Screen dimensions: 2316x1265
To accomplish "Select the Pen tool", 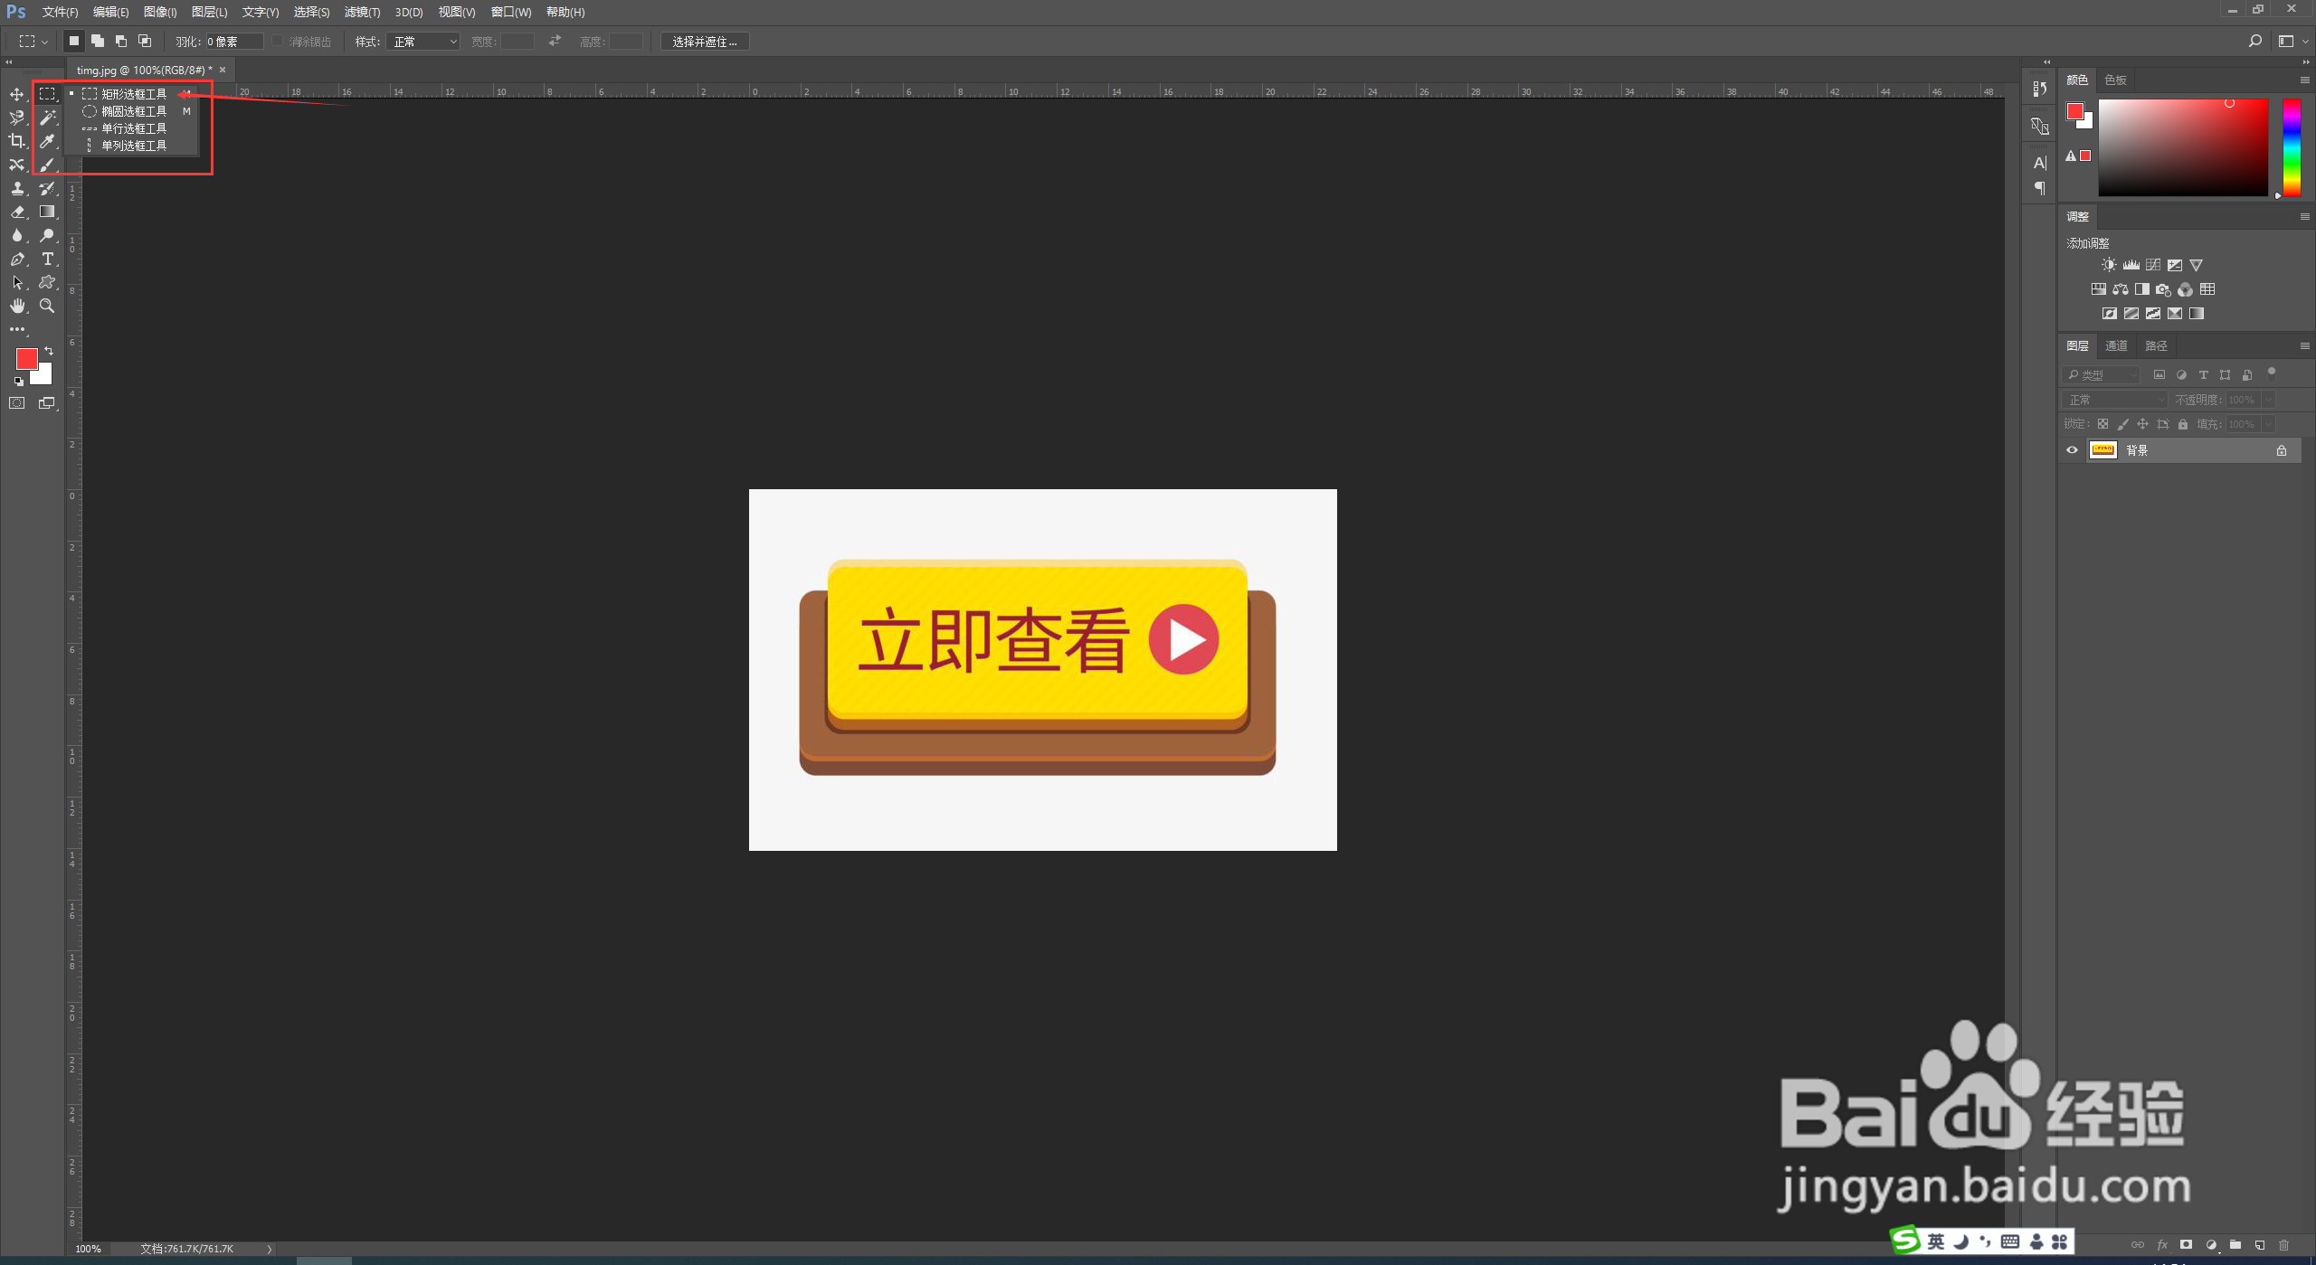I will coord(17,260).
